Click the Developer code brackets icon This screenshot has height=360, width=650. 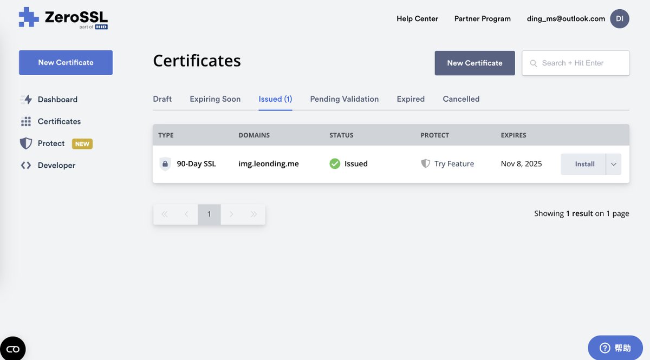26,165
